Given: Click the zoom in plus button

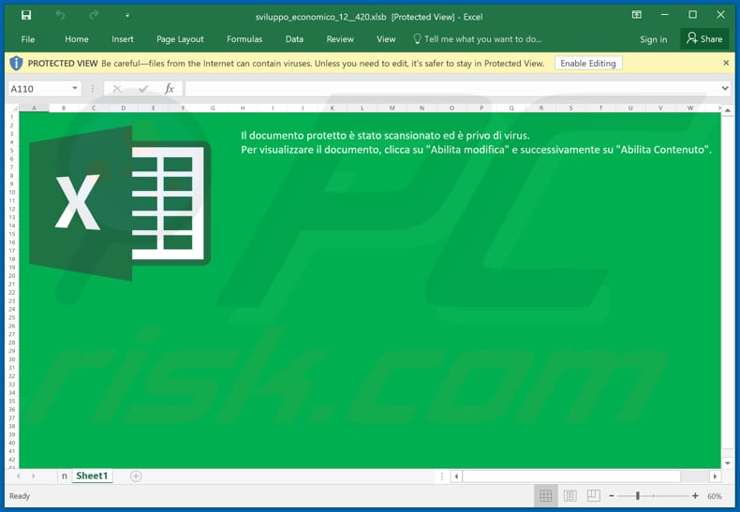Looking at the screenshot, I should (x=695, y=495).
